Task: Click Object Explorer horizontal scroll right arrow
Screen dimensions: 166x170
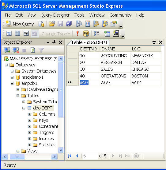Action: point(54,156)
